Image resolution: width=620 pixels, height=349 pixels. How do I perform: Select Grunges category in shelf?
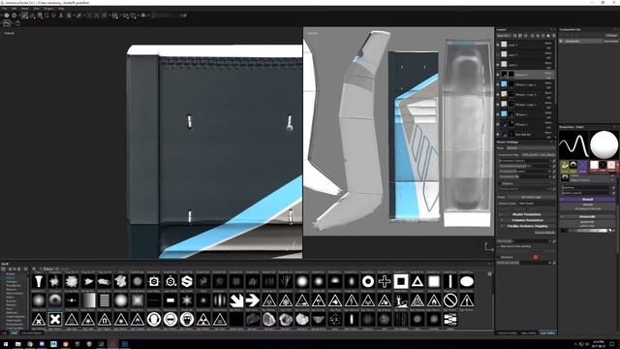12,282
